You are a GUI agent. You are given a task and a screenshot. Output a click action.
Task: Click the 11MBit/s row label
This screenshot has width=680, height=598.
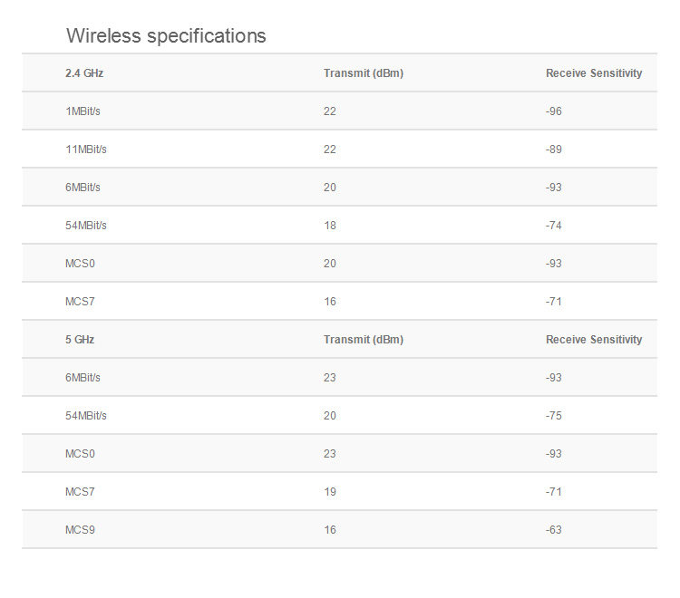click(86, 149)
